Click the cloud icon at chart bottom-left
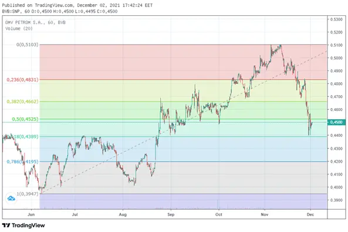348x232 pixels. (11, 198)
